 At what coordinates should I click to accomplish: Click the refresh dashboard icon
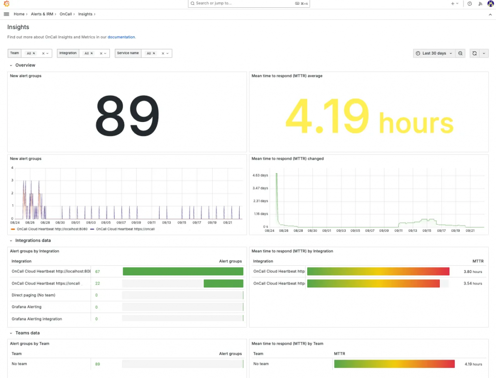point(475,53)
